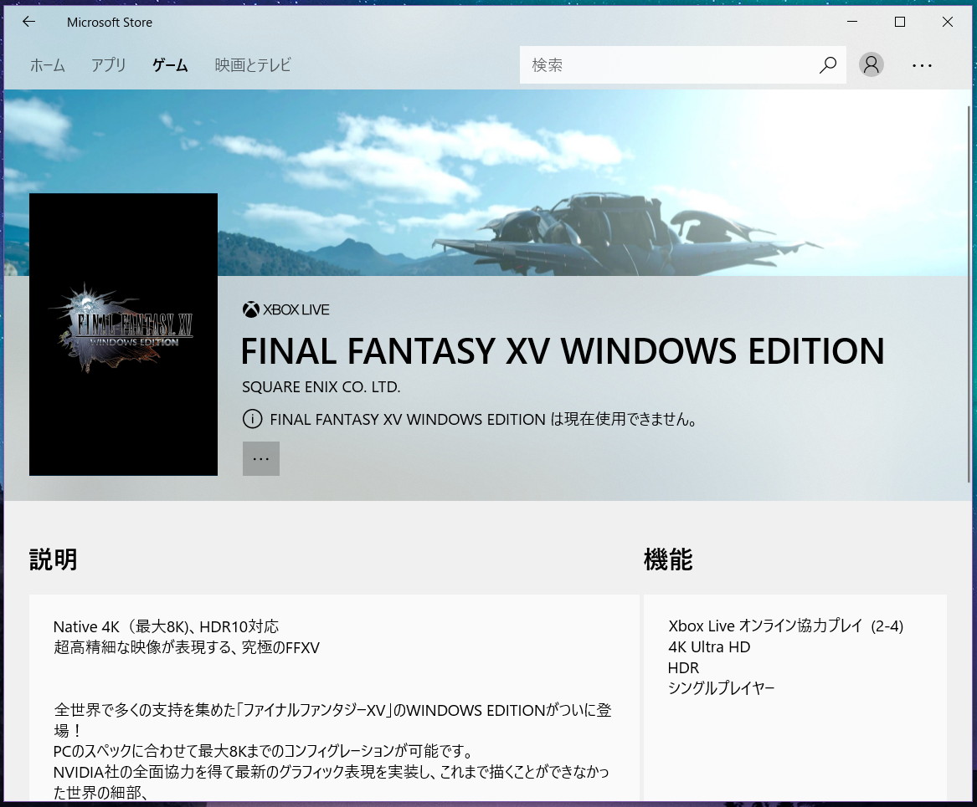The image size is (977, 807).
Task: Click the 現在使用できません availability message
Action: [484, 419]
